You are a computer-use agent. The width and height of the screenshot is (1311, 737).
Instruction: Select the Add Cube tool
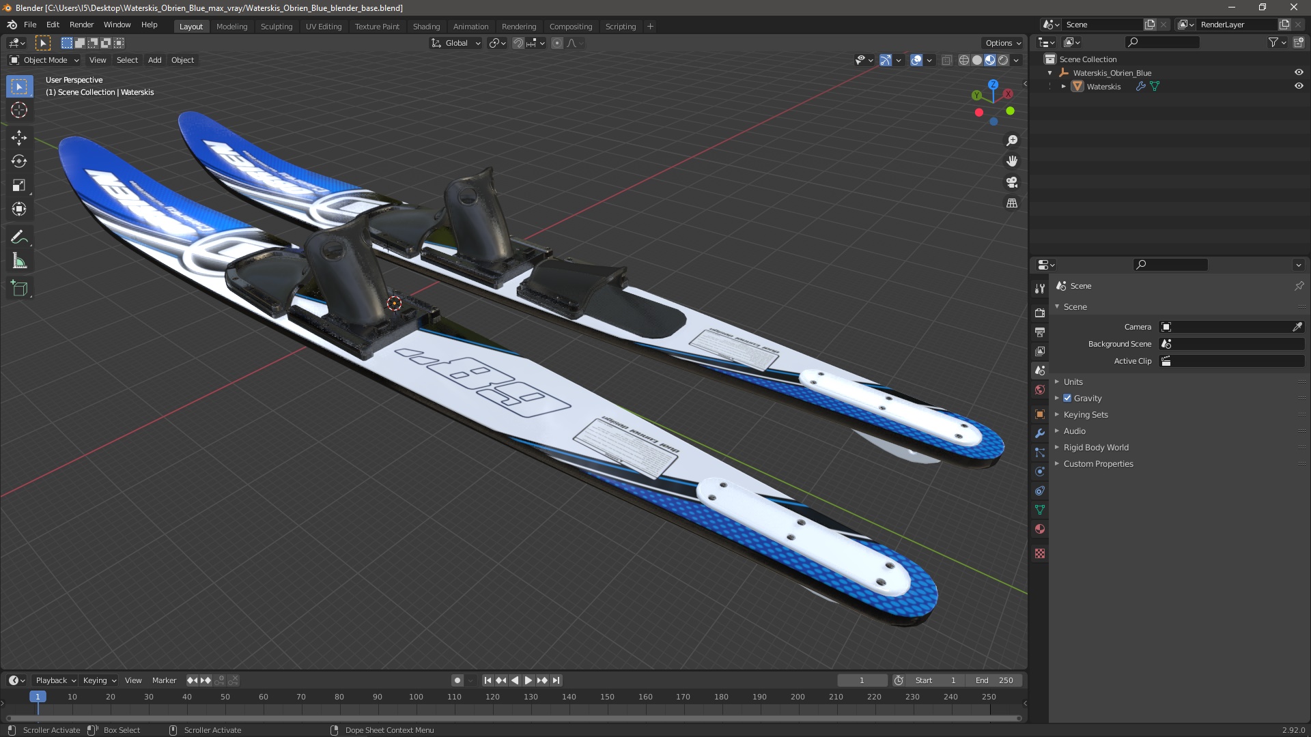click(19, 289)
